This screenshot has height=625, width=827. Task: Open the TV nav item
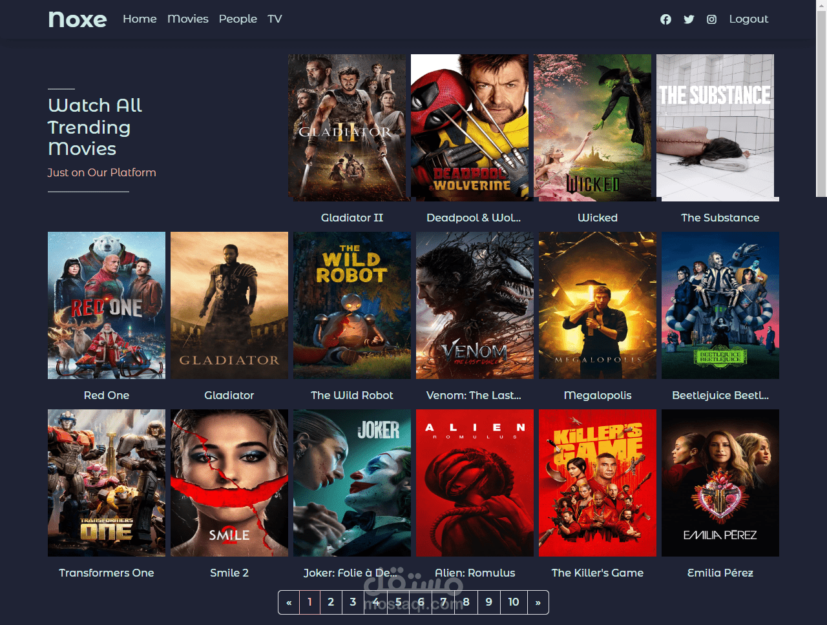click(275, 19)
